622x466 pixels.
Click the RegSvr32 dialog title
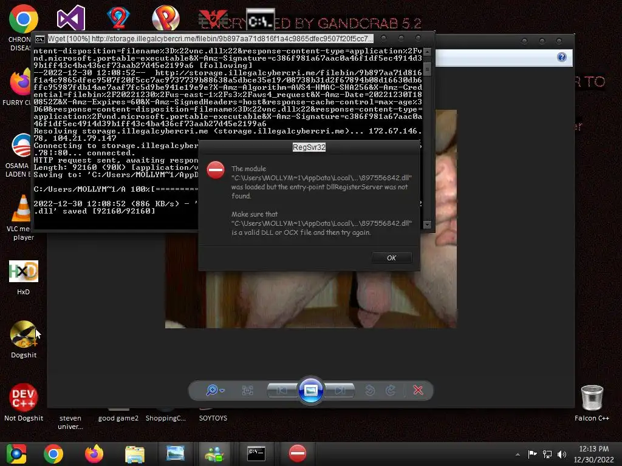(x=309, y=147)
